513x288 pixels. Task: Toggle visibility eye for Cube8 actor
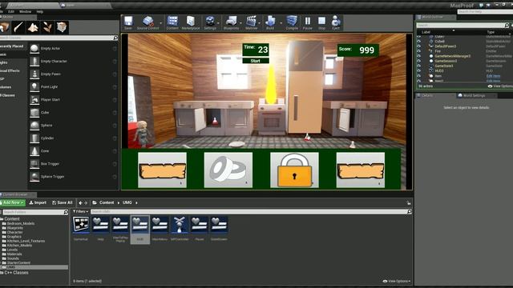click(418, 42)
